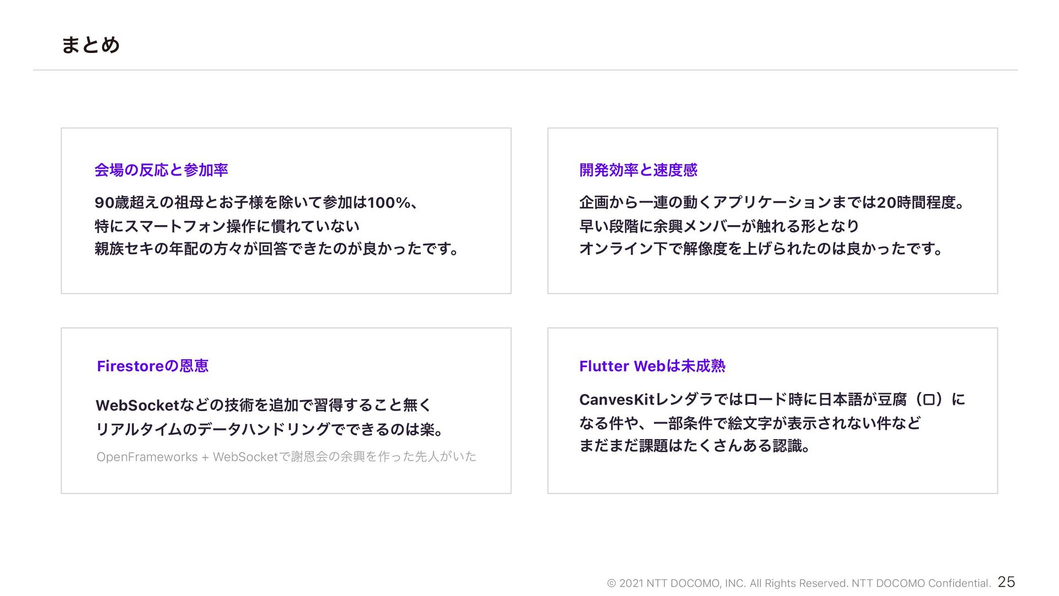
Task: Click the line starting CanvesKitレンダラでは
Action: pyautogui.click(x=772, y=399)
